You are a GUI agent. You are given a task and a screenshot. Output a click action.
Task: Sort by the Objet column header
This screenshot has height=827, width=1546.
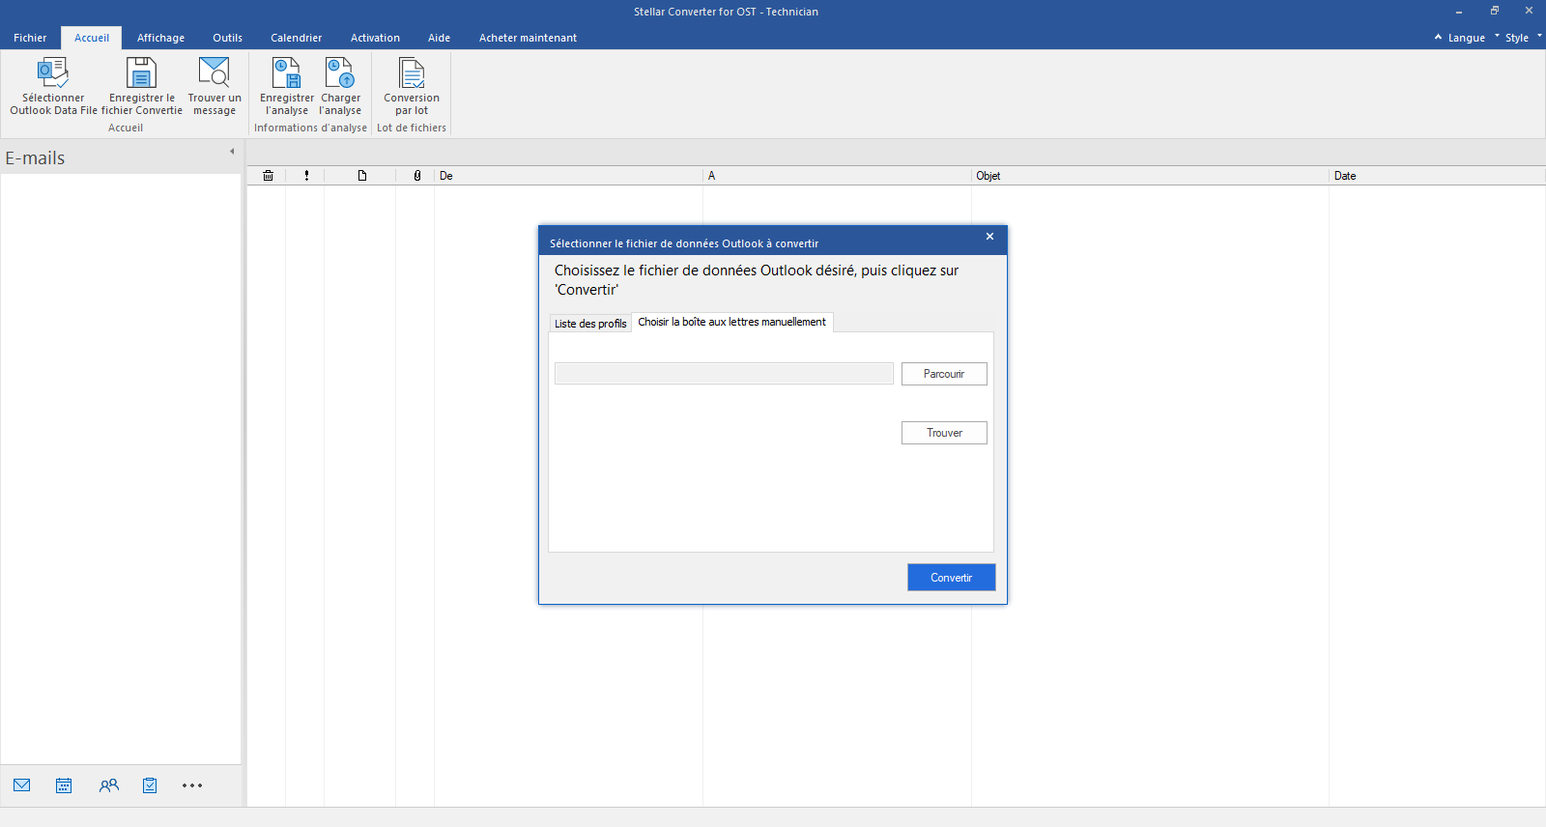[x=1150, y=176]
